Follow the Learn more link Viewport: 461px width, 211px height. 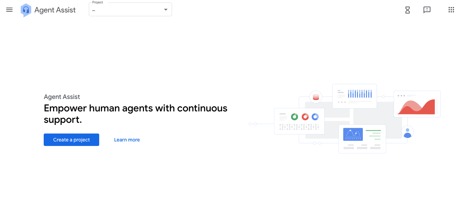pos(127,140)
